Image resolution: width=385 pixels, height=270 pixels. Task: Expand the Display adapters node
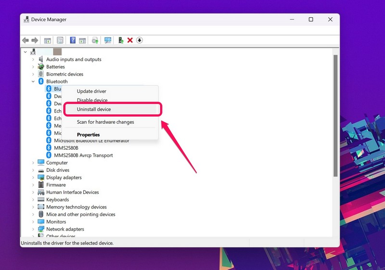[x=33, y=178]
